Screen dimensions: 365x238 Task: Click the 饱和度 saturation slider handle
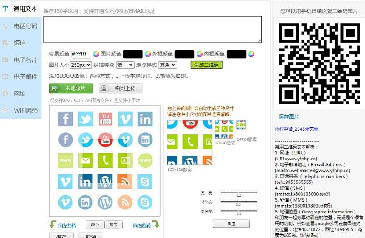(x=239, y=213)
